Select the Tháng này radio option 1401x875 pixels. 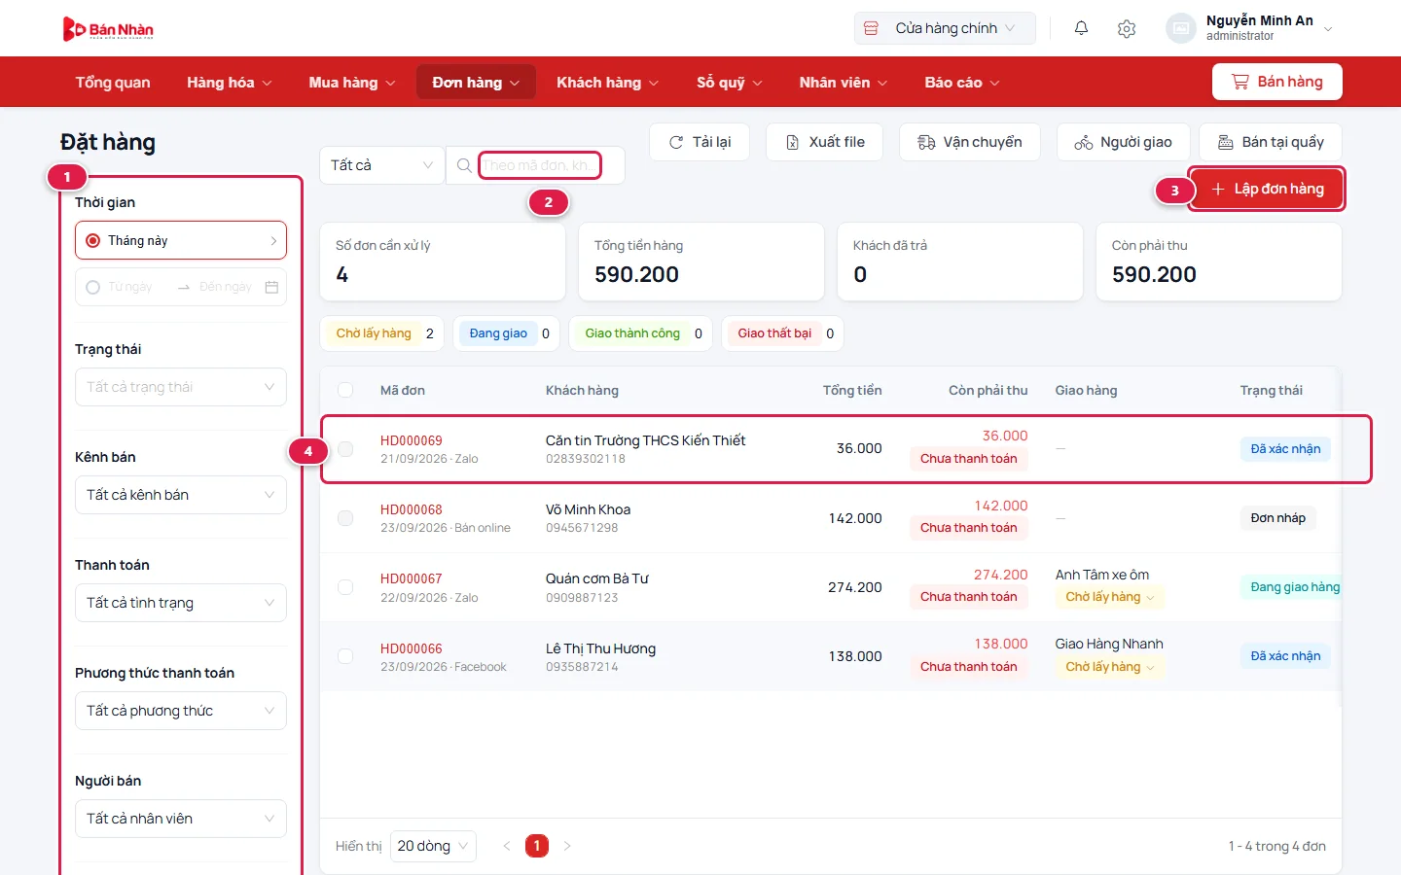tap(93, 240)
